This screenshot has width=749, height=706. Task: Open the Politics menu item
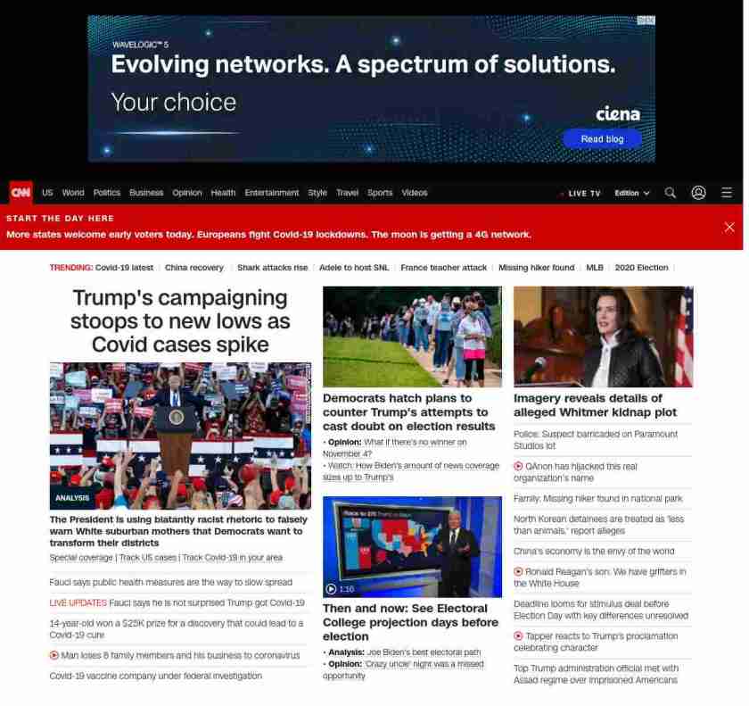[106, 193]
